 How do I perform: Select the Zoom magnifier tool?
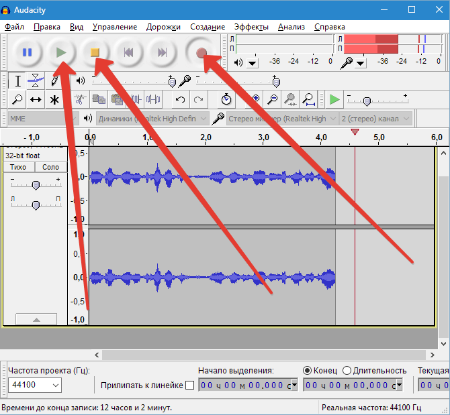point(17,100)
